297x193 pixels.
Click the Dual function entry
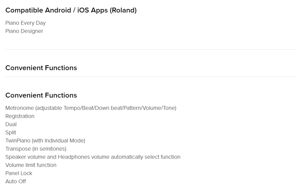pyautogui.click(x=11, y=124)
